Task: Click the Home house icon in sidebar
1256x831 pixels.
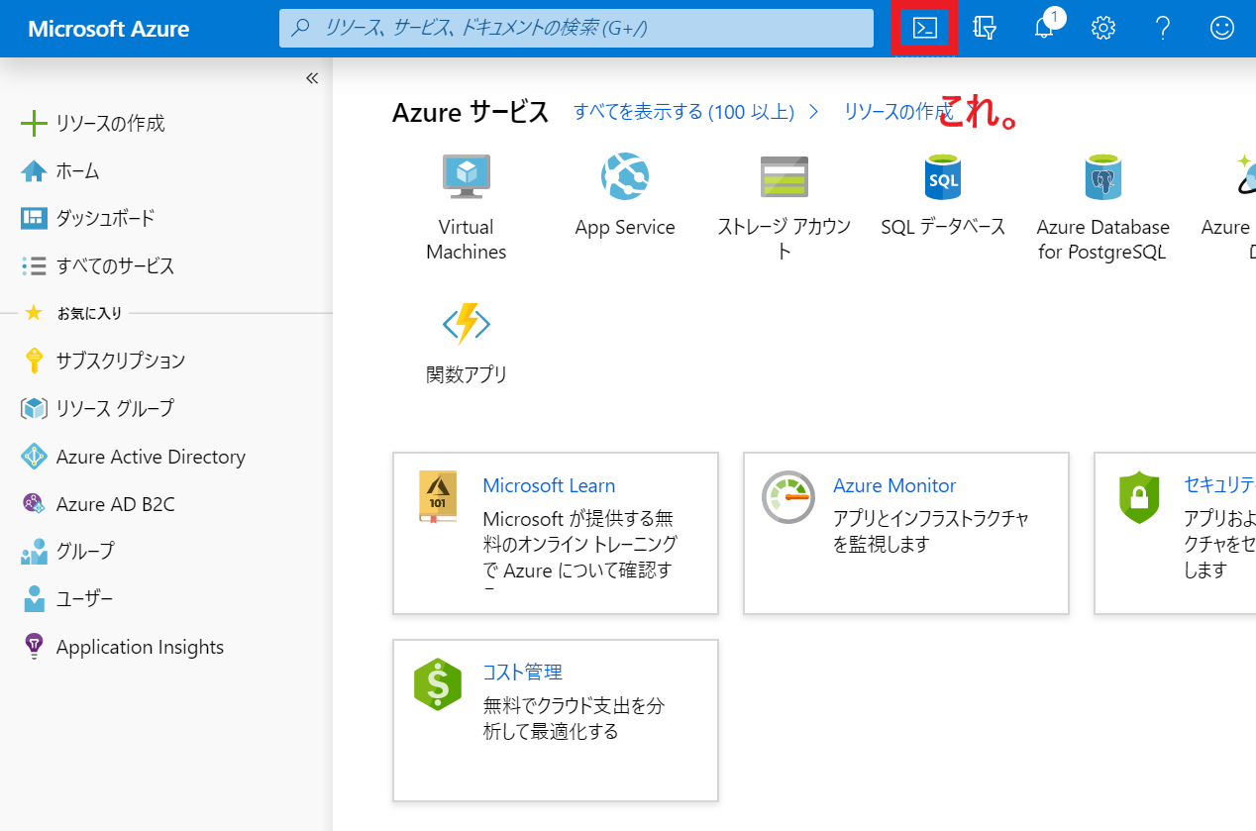Action: 34,171
